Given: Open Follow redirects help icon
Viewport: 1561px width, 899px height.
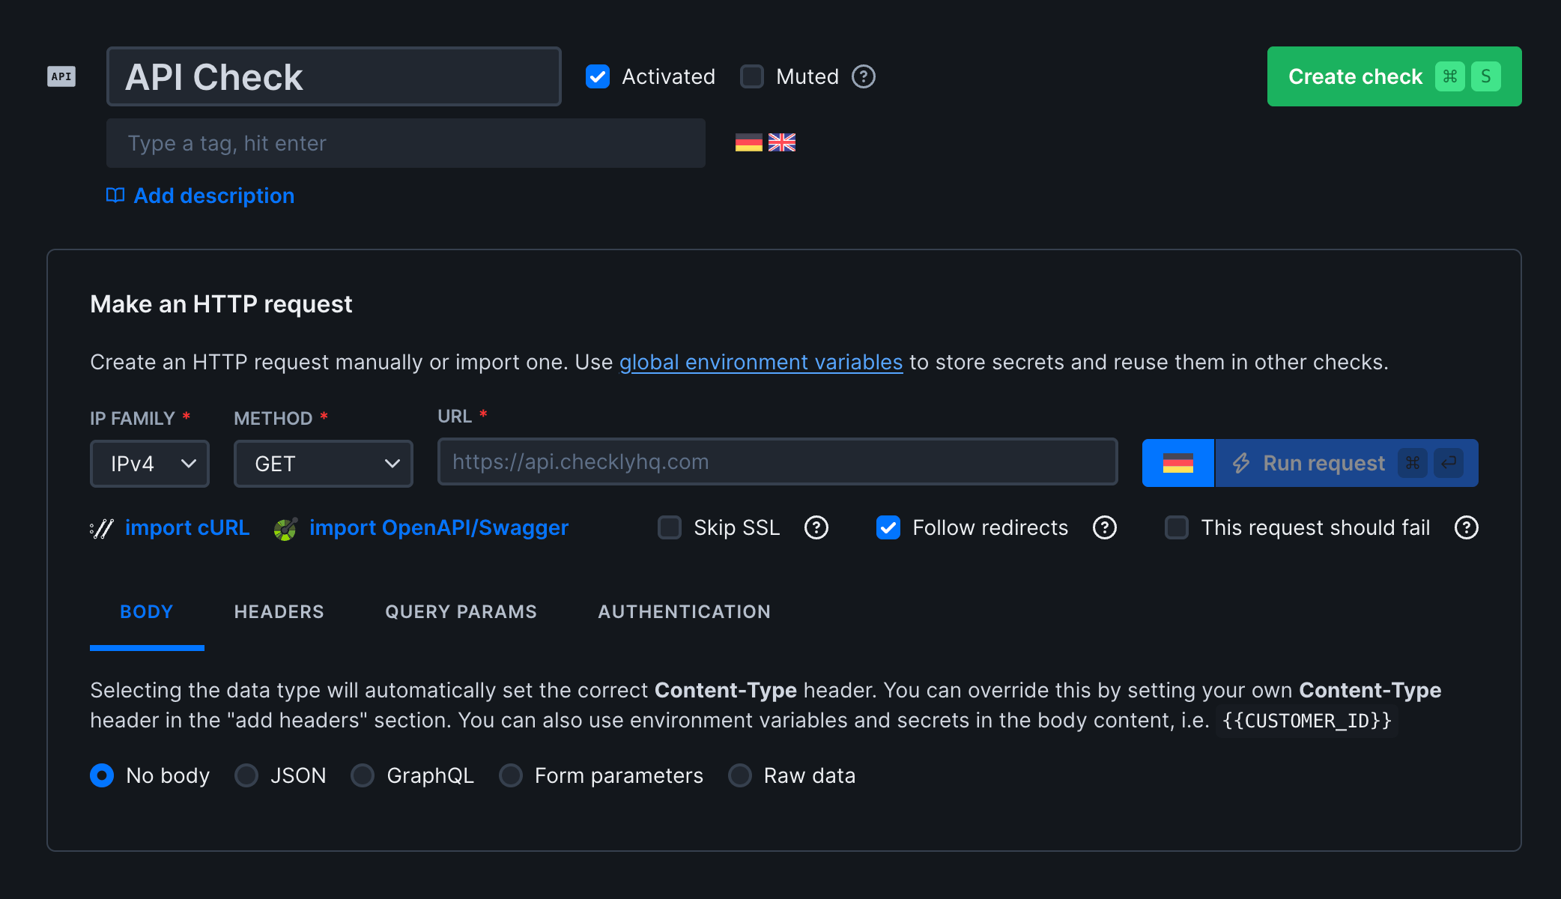Looking at the screenshot, I should 1105,528.
